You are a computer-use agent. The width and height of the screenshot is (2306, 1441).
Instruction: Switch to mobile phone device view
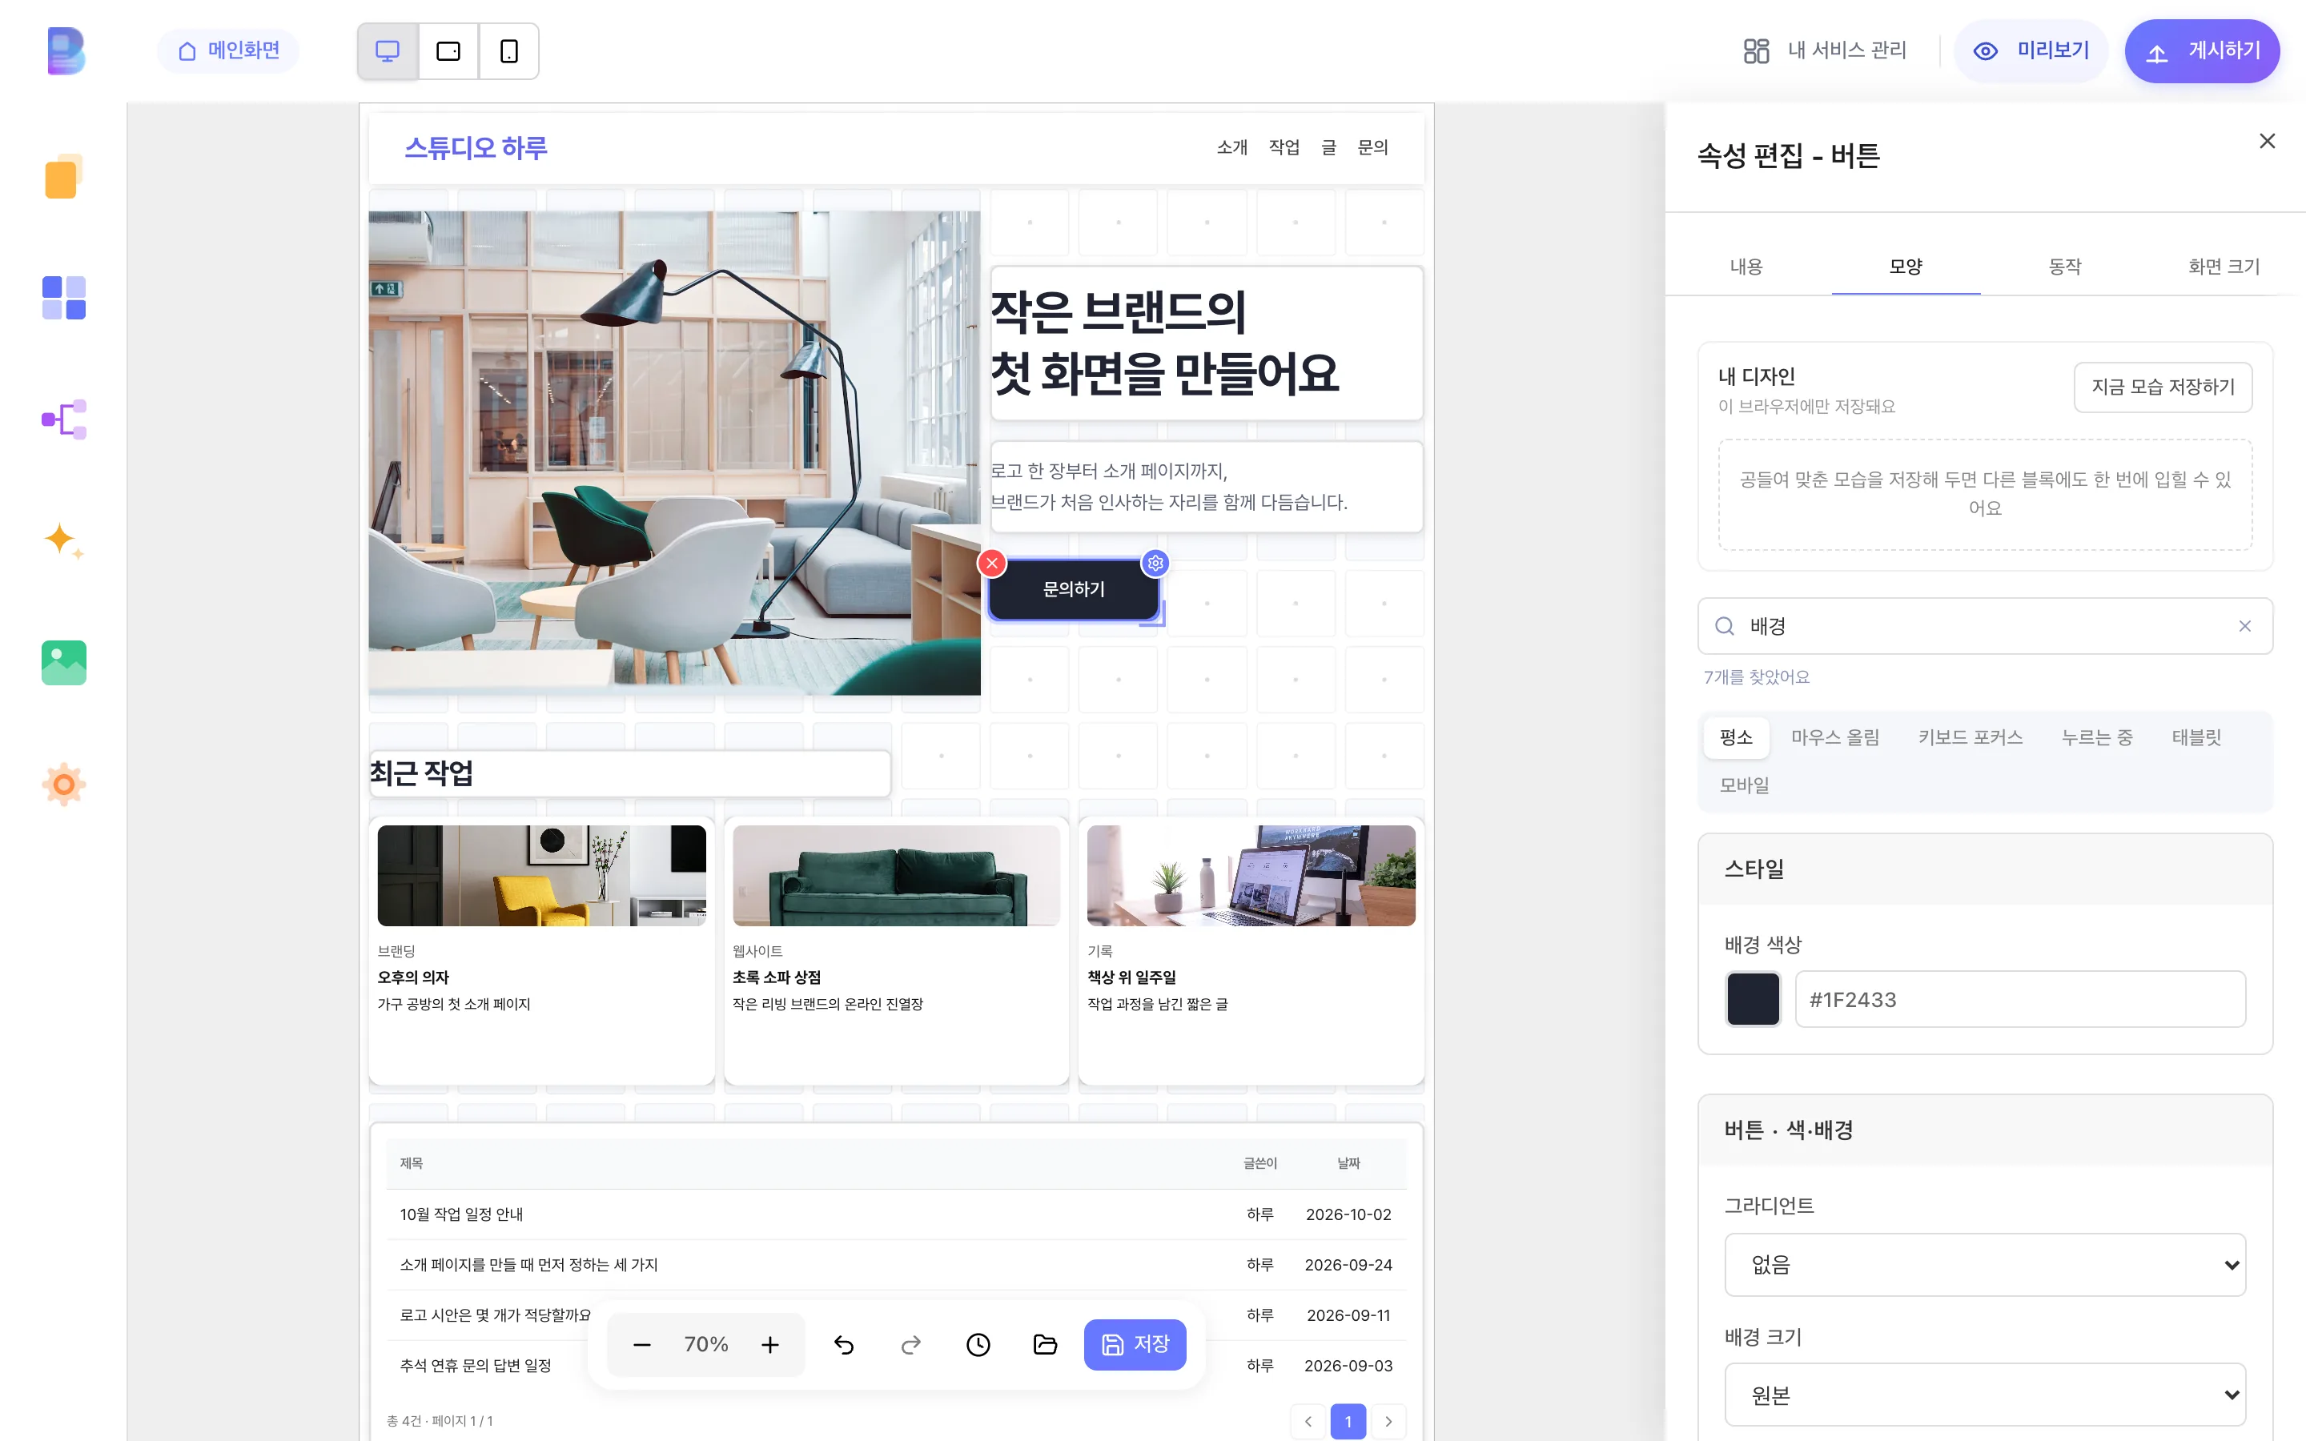(509, 50)
